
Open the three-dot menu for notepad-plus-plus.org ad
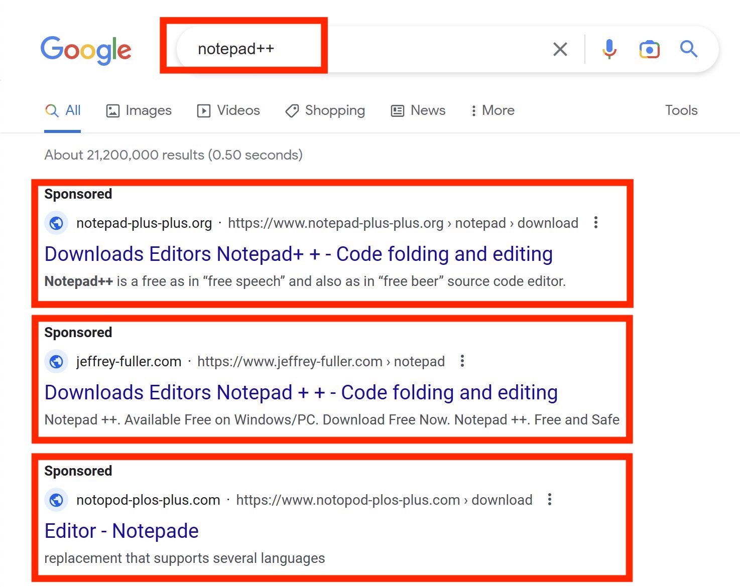point(596,222)
